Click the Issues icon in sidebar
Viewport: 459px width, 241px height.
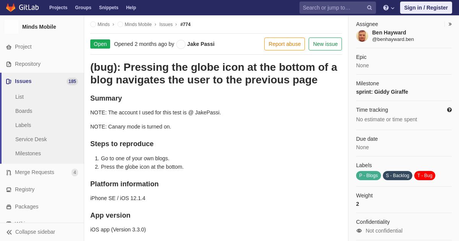tap(9, 81)
